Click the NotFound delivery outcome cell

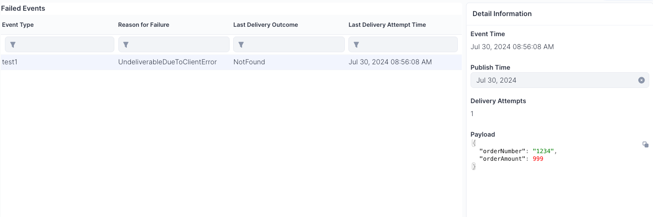tap(249, 62)
